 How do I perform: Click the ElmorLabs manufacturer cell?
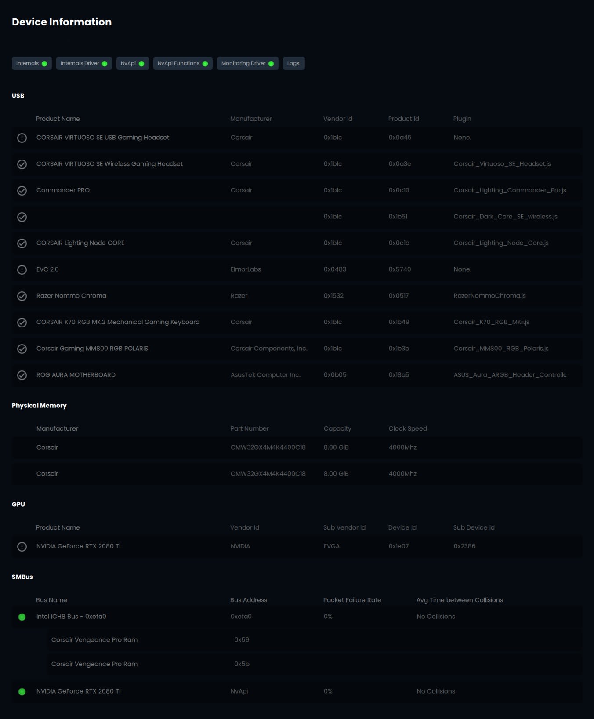246,269
